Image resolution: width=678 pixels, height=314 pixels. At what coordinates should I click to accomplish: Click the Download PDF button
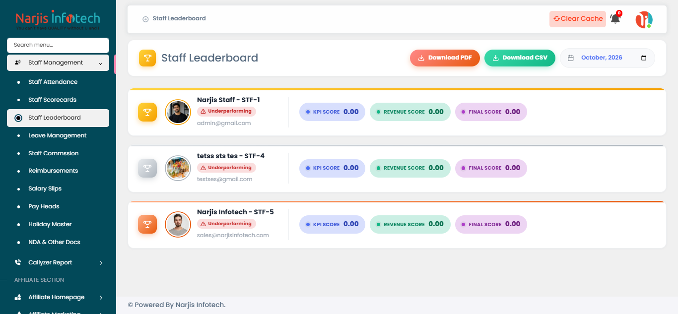pos(445,58)
